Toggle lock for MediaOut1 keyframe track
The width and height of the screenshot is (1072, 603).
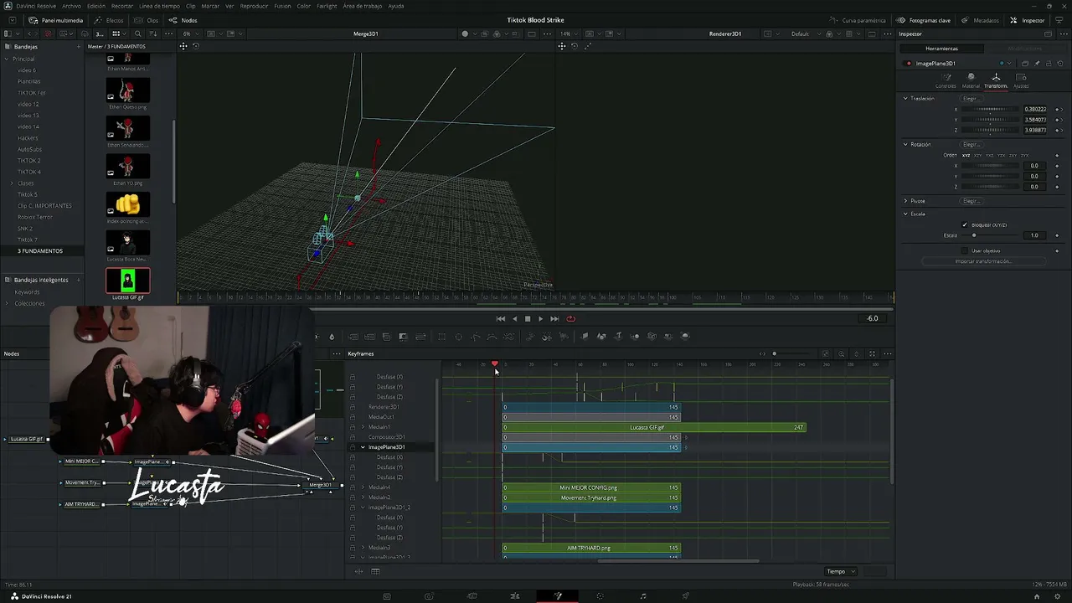[x=353, y=417]
